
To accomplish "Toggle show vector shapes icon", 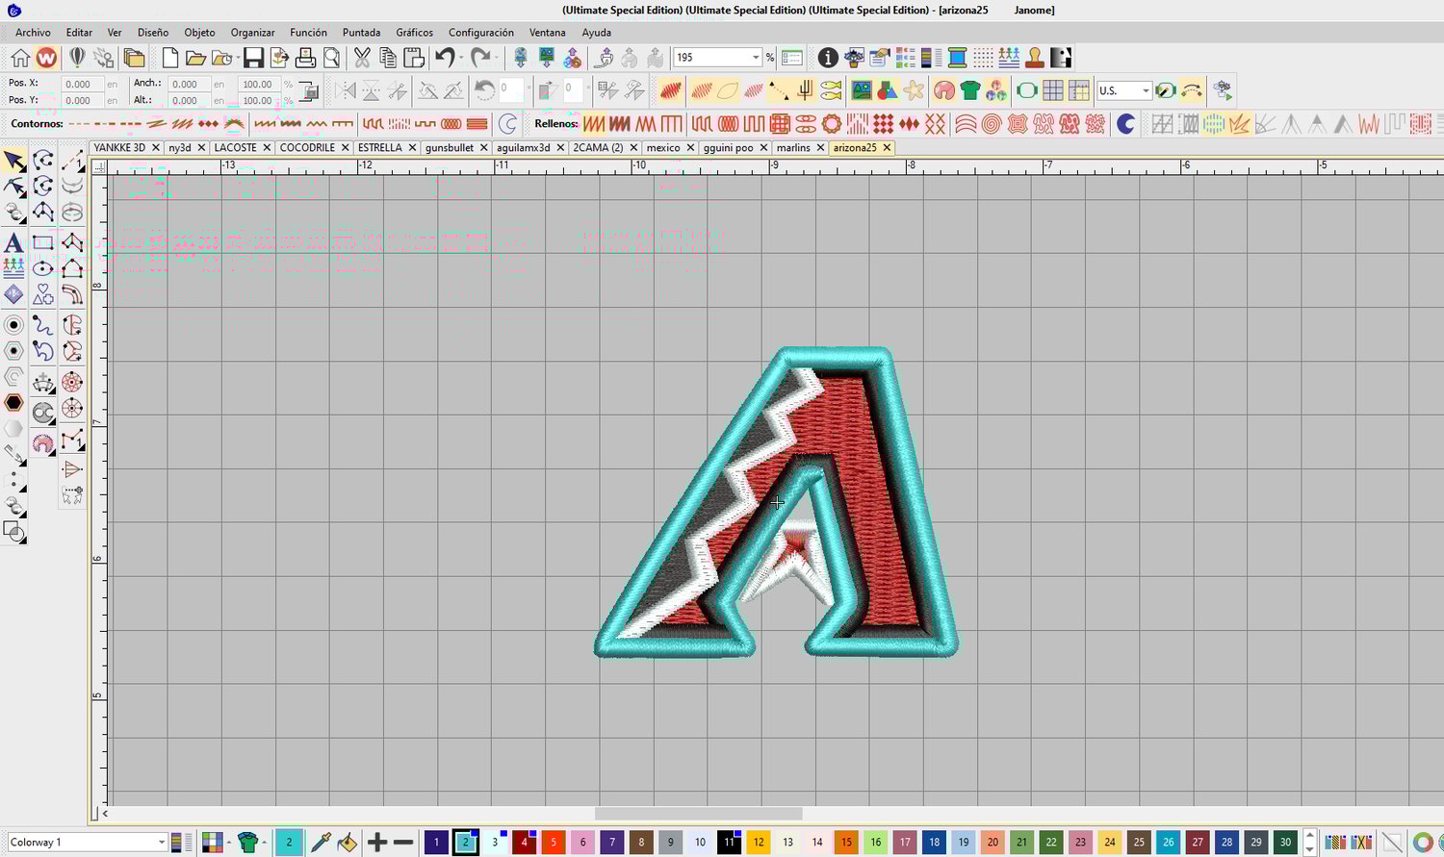I will [887, 90].
